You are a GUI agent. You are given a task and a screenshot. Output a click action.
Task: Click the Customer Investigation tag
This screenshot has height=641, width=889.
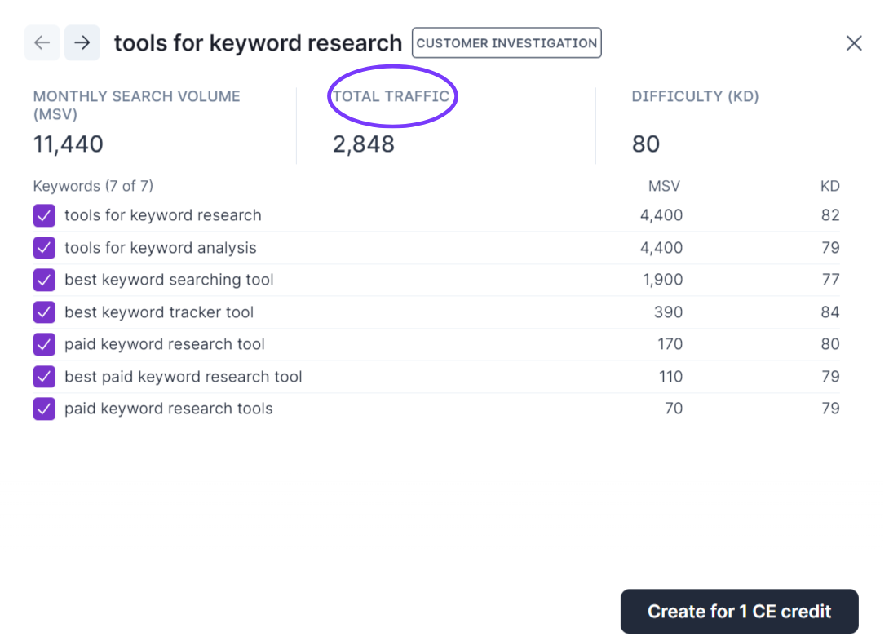[506, 43]
